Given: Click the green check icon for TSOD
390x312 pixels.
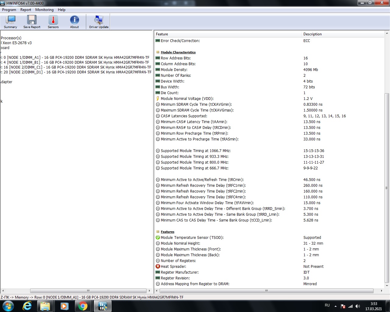Looking at the screenshot, I should 158,238.
